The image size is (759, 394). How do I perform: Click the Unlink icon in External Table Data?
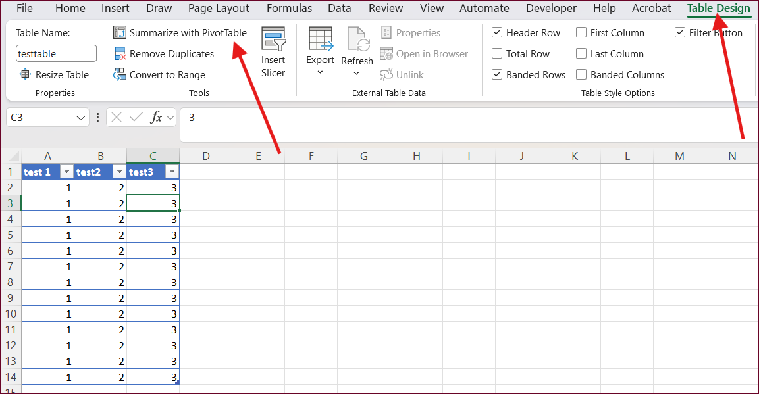[386, 74]
